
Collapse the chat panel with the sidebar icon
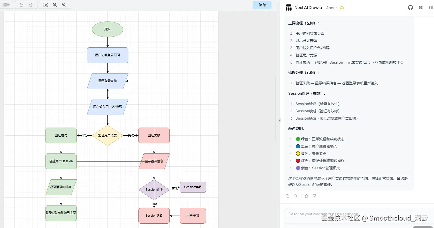431,8
